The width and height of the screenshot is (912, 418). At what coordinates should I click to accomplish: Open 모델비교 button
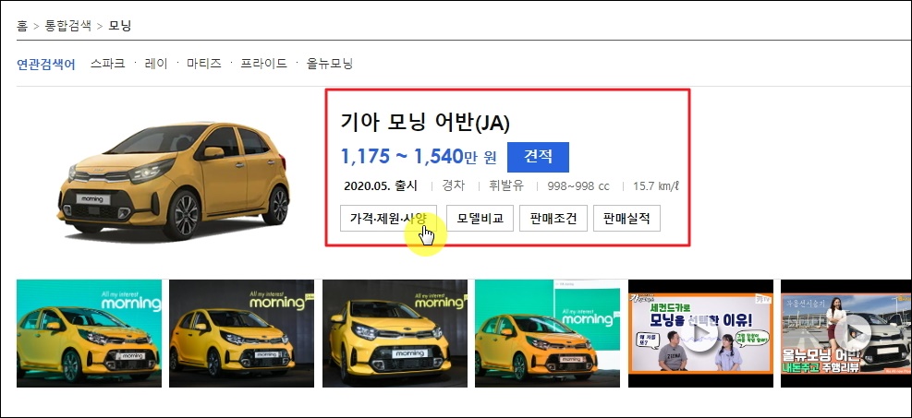480,219
